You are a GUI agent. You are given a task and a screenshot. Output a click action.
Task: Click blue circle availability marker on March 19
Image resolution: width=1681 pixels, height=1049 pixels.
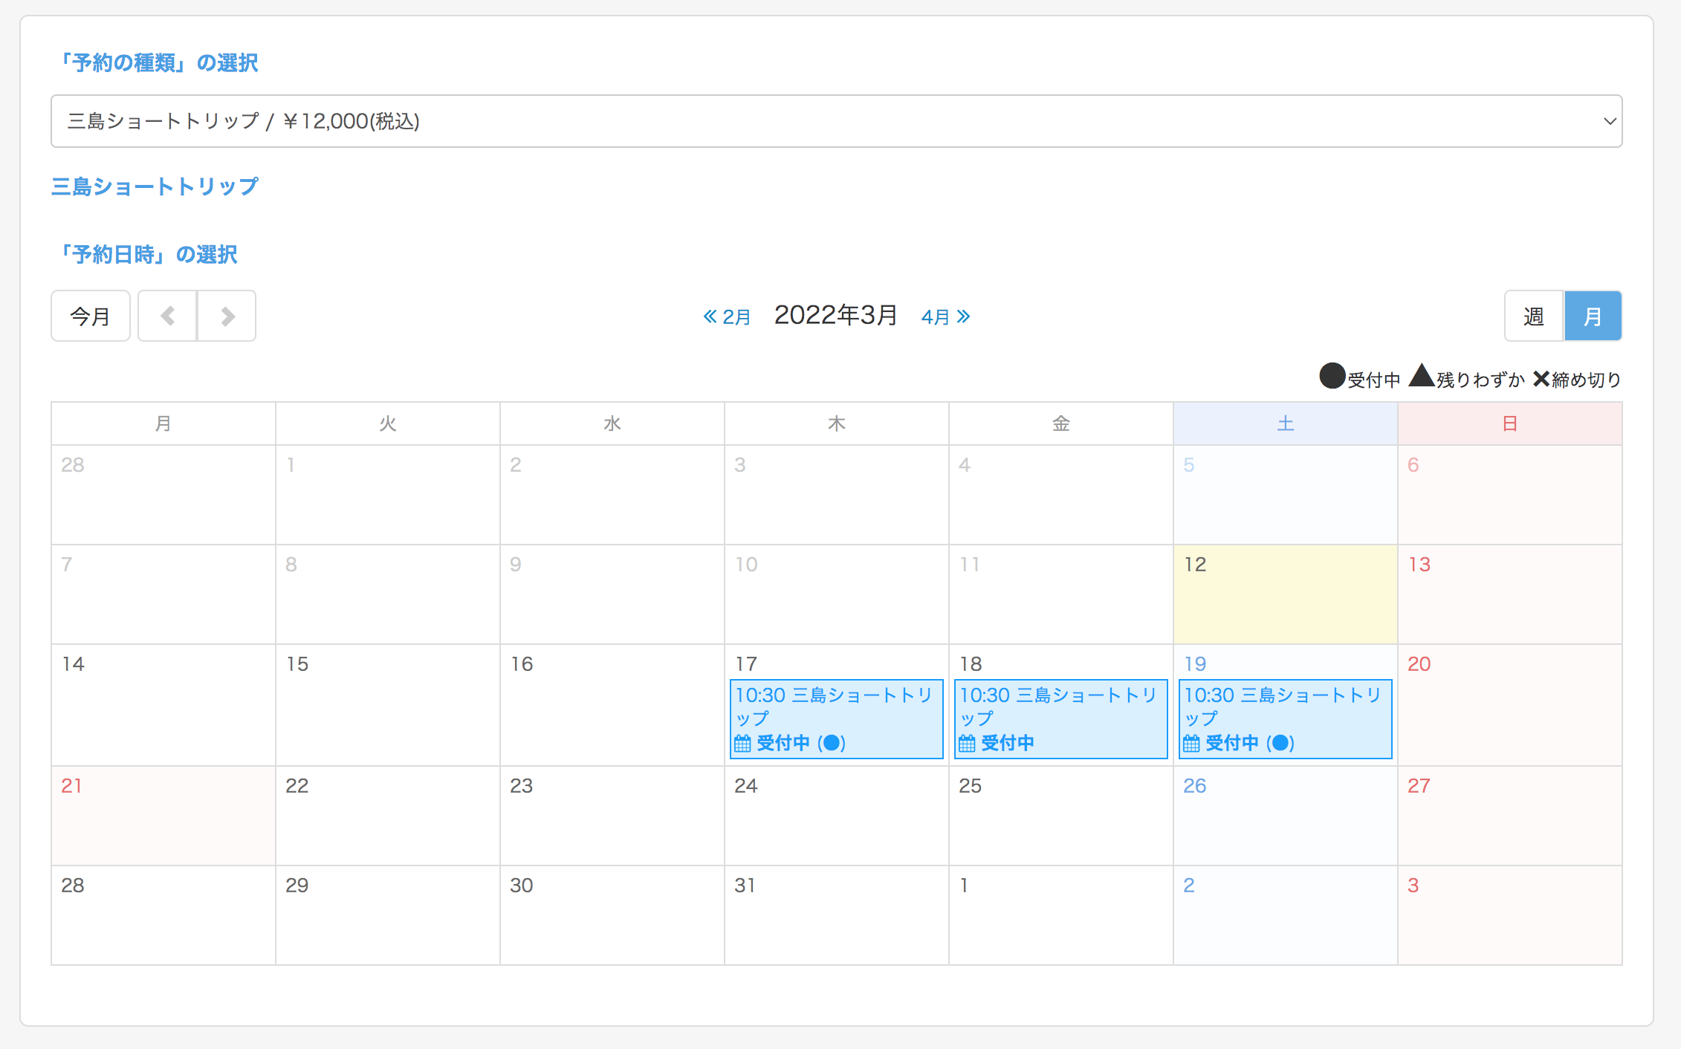pyautogui.click(x=1280, y=743)
